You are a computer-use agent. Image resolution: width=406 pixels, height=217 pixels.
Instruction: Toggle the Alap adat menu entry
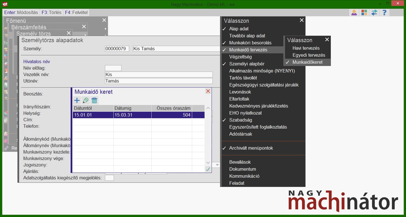[263, 29]
